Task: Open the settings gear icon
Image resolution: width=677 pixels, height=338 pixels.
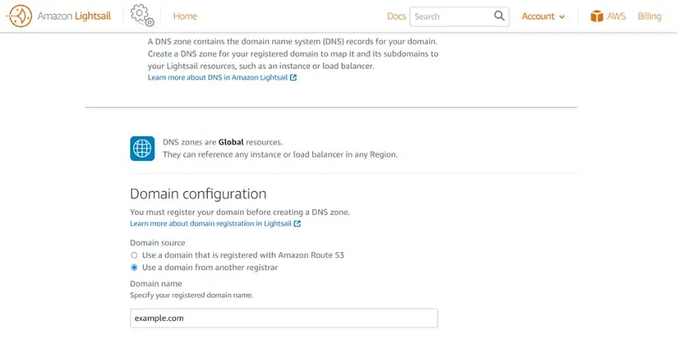Action: coord(141,16)
